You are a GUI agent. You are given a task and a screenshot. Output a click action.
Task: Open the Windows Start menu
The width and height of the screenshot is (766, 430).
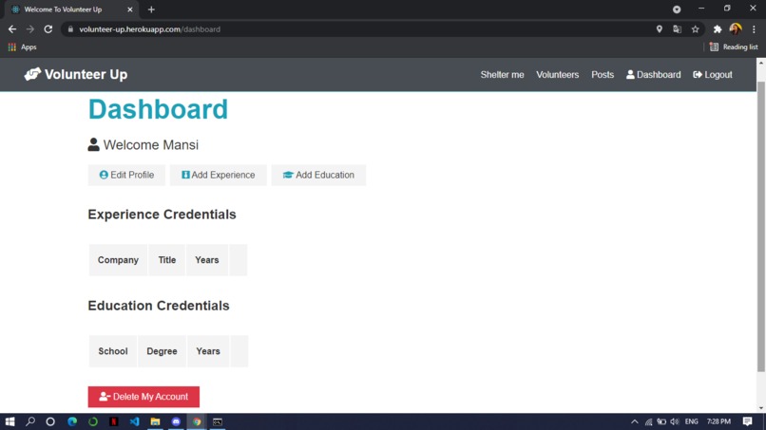click(x=10, y=421)
